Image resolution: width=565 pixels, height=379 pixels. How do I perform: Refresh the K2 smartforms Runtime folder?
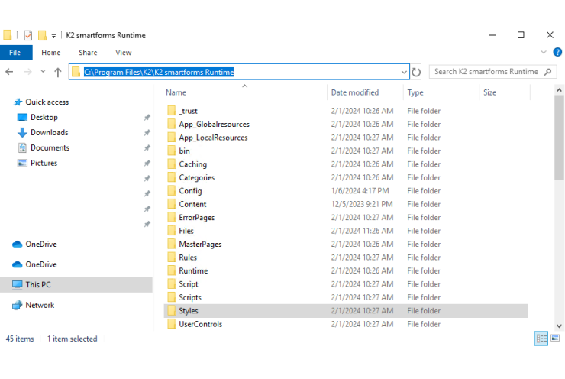[416, 72]
